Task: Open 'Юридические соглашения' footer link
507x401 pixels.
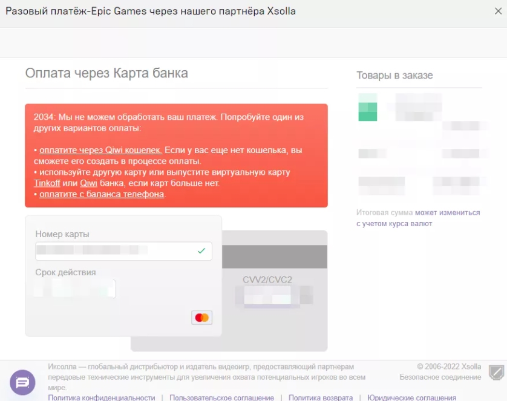Action: pyautogui.click(x=411, y=397)
